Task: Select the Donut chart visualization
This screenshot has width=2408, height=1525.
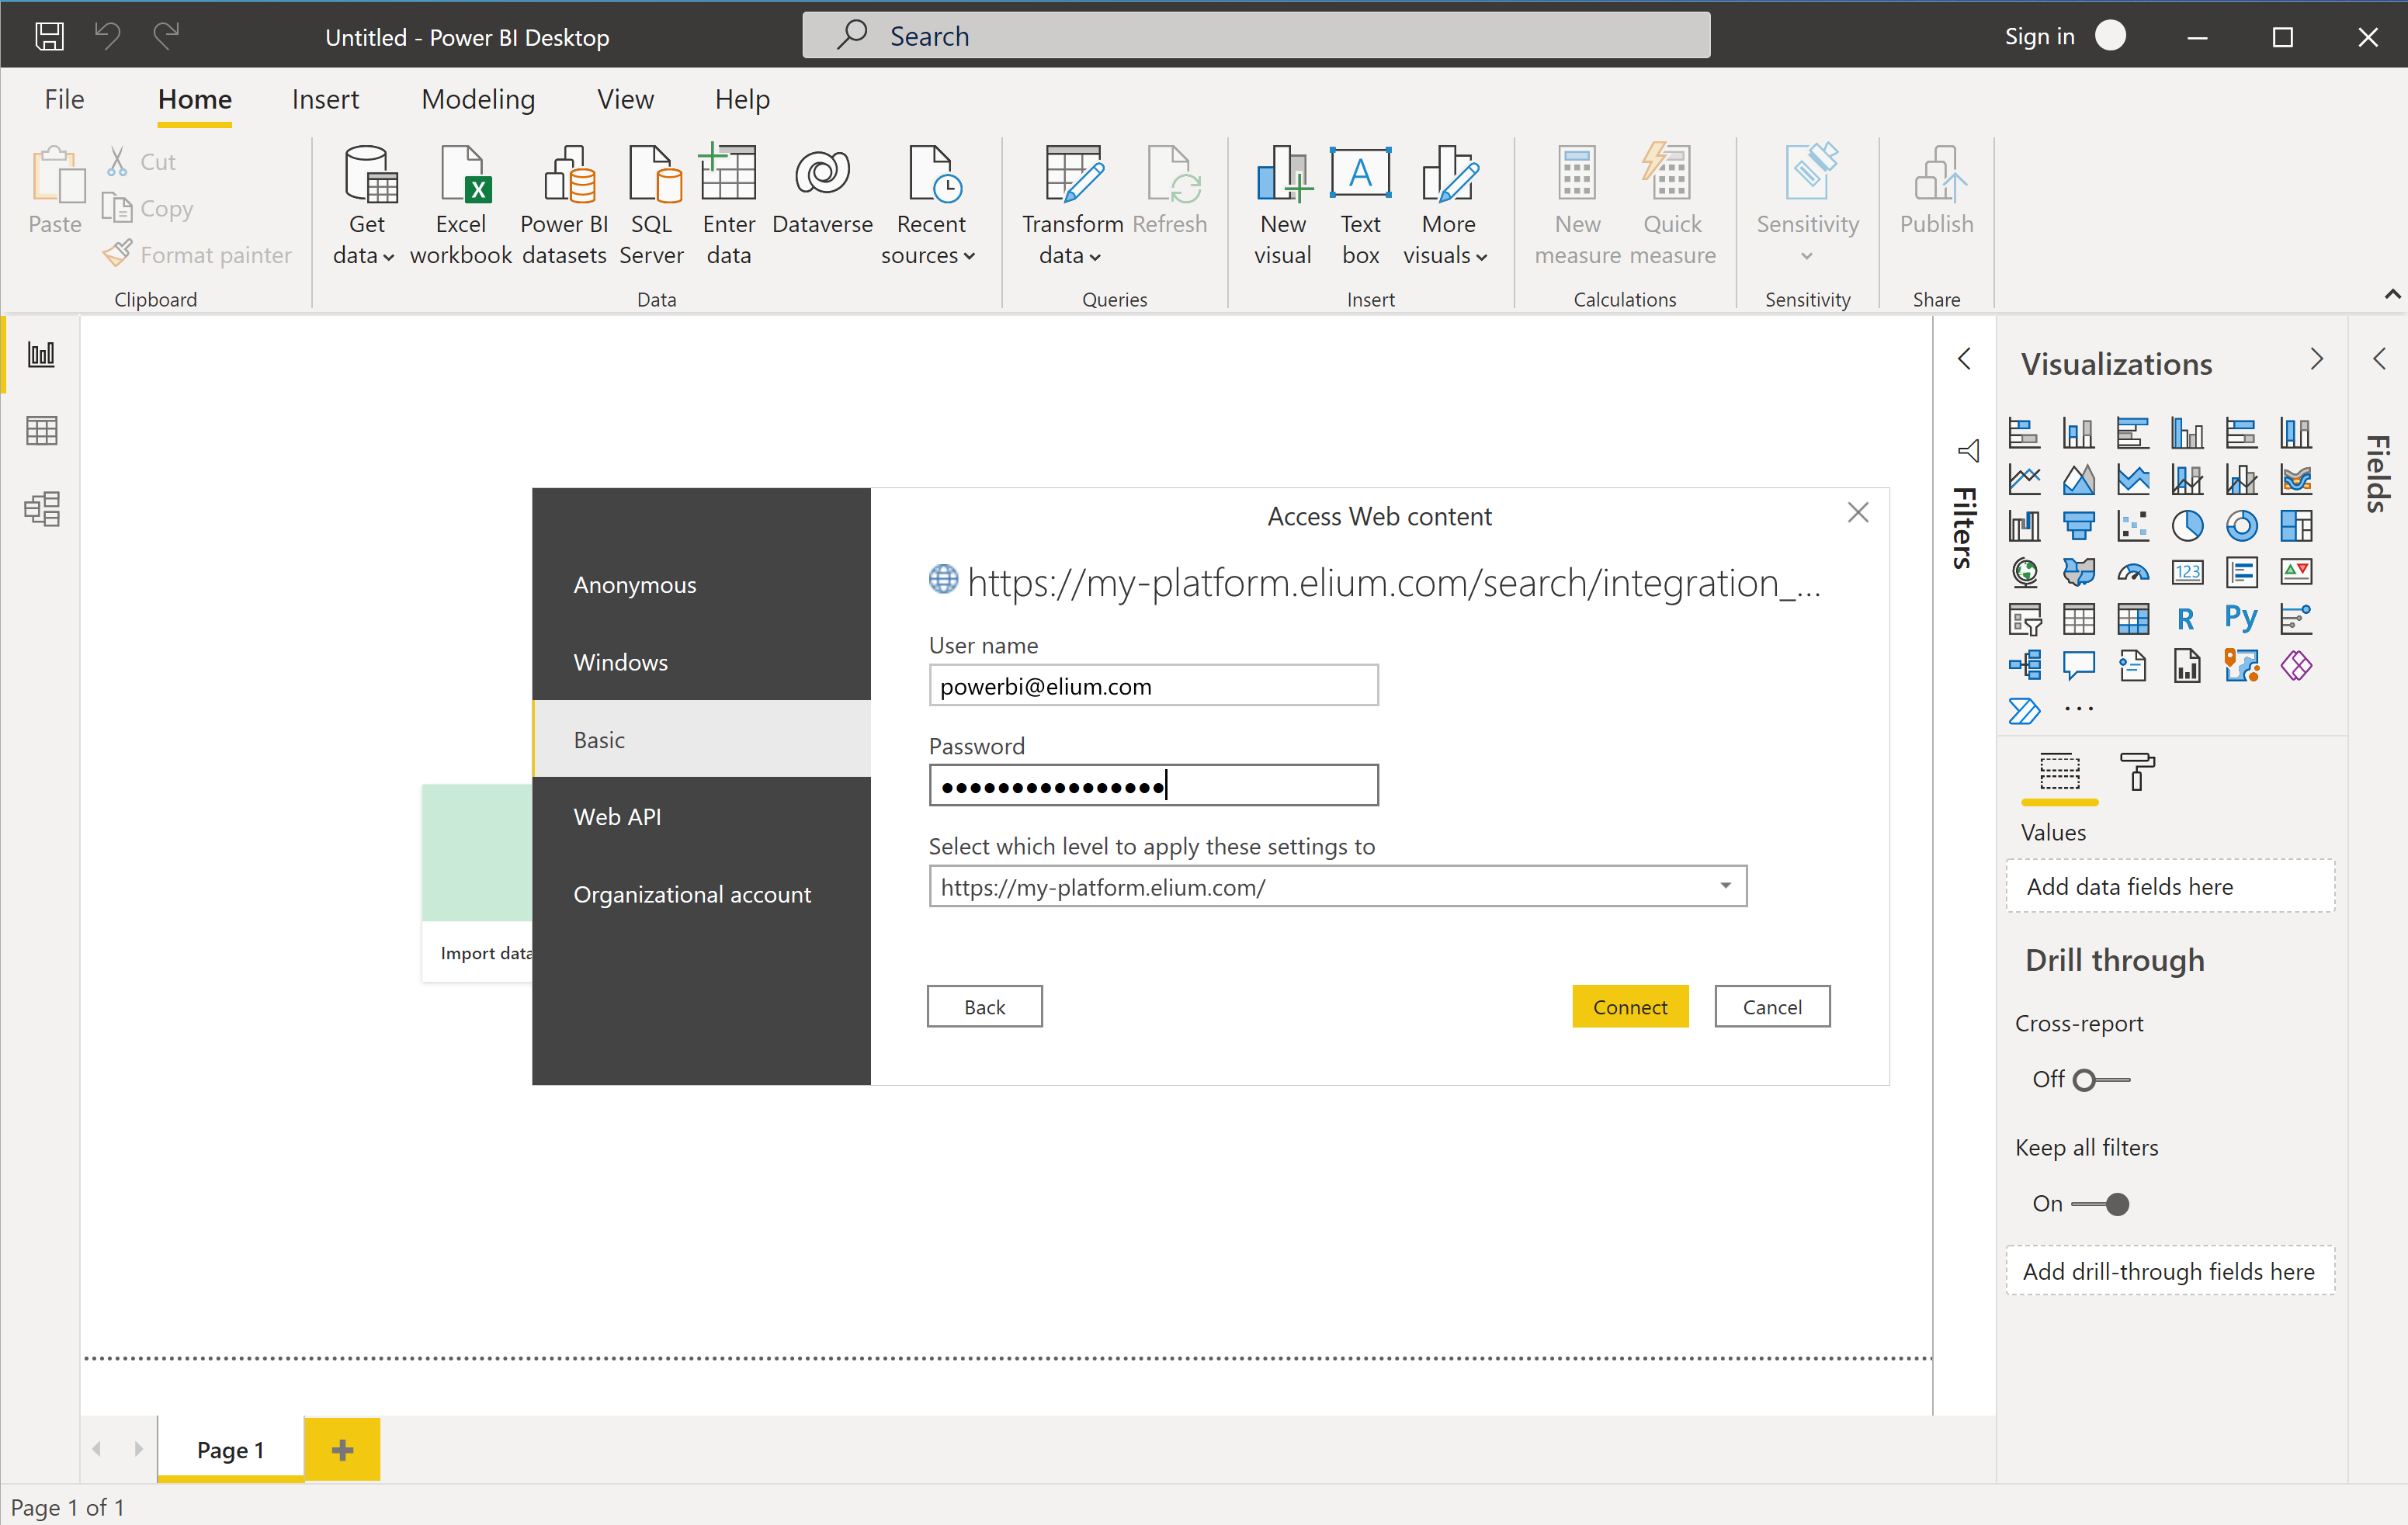Action: [x=2241, y=526]
